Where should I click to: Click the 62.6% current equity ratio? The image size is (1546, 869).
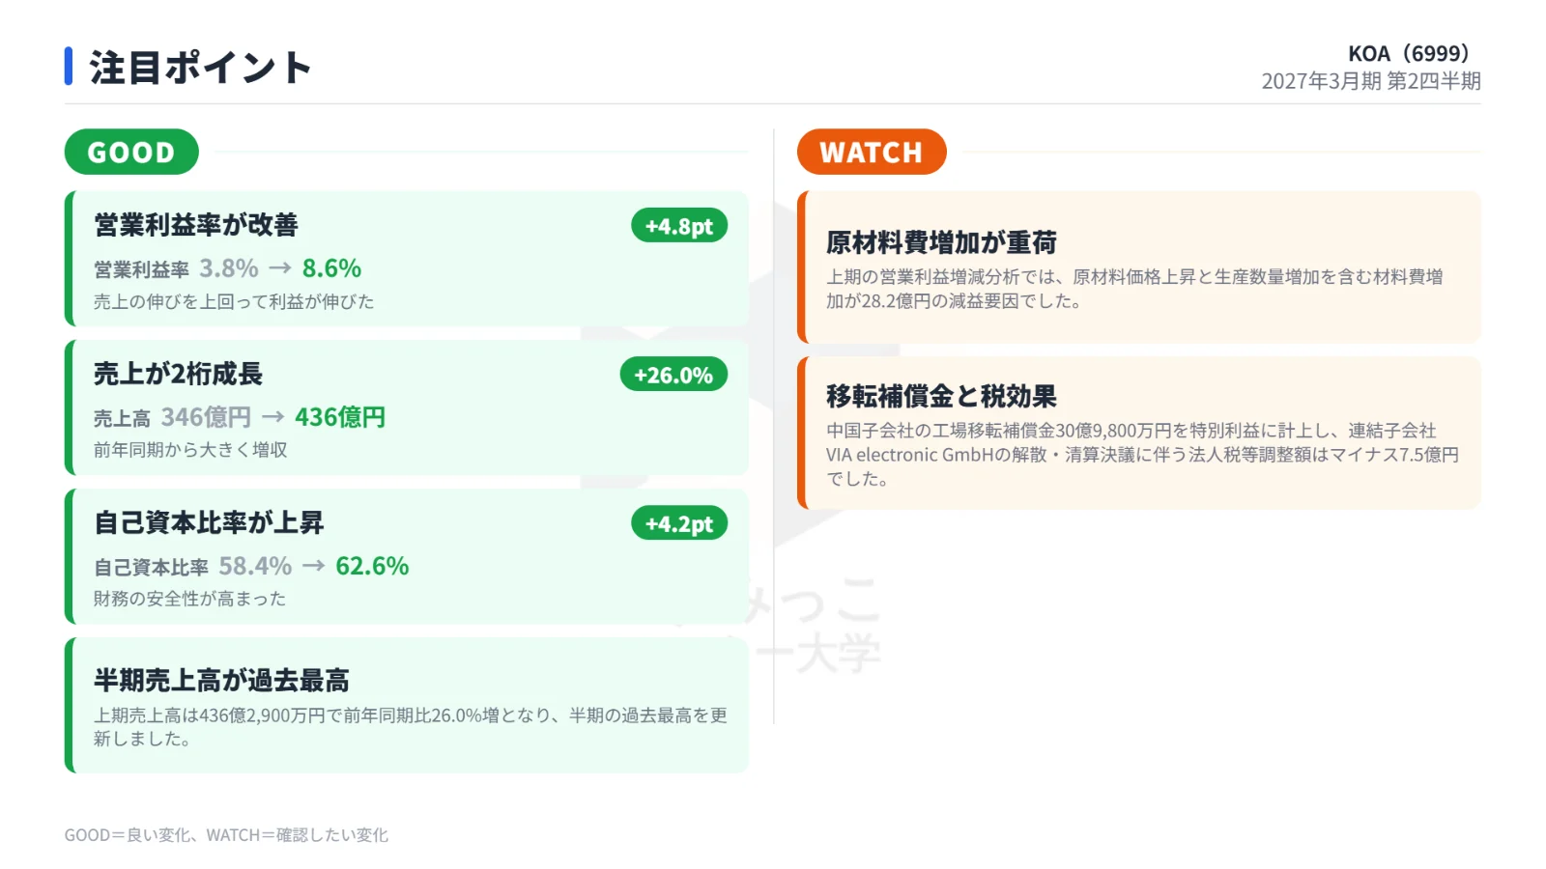click(x=372, y=566)
